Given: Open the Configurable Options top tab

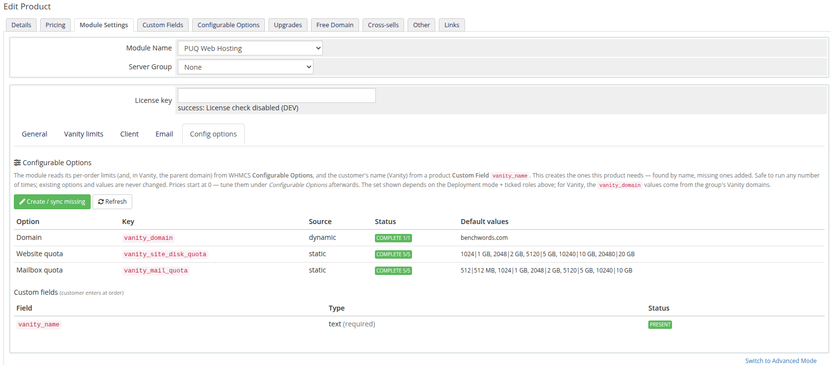Looking at the screenshot, I should [228, 25].
